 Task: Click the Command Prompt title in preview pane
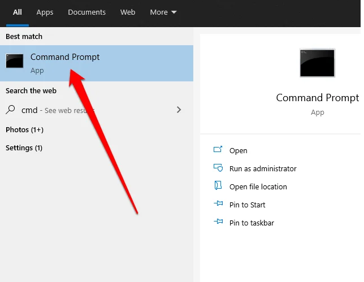(317, 98)
